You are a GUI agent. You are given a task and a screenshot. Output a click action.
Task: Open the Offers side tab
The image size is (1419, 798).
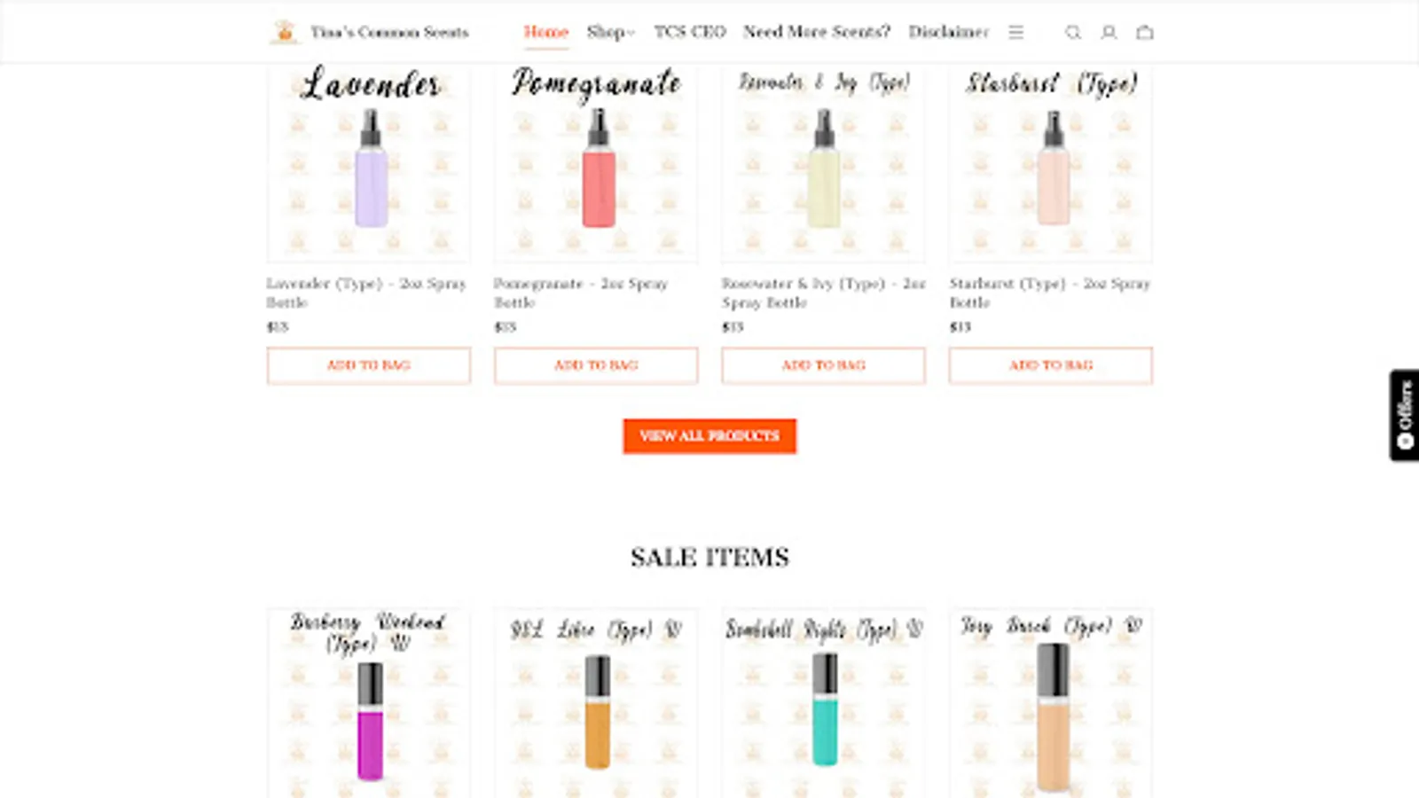[1404, 415]
